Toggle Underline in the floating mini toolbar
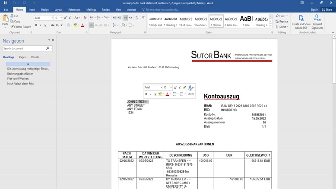Viewport: 336px width, 189px height. click(x=155, y=94)
